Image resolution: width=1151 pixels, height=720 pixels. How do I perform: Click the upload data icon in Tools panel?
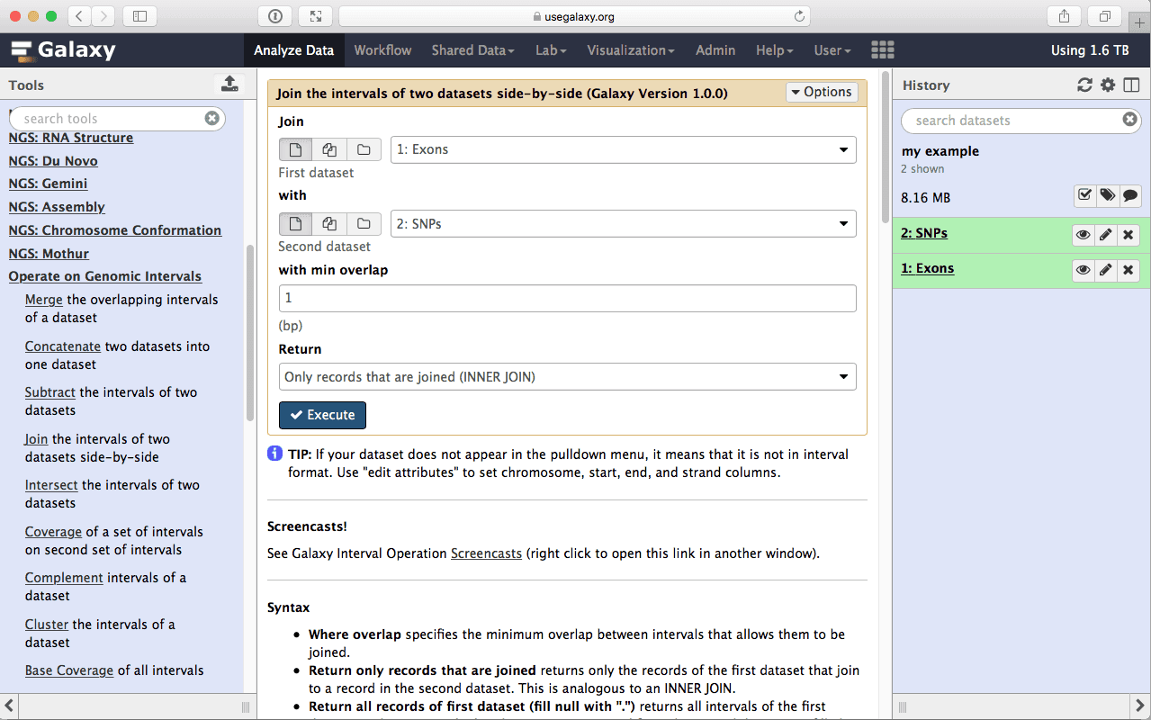(229, 85)
